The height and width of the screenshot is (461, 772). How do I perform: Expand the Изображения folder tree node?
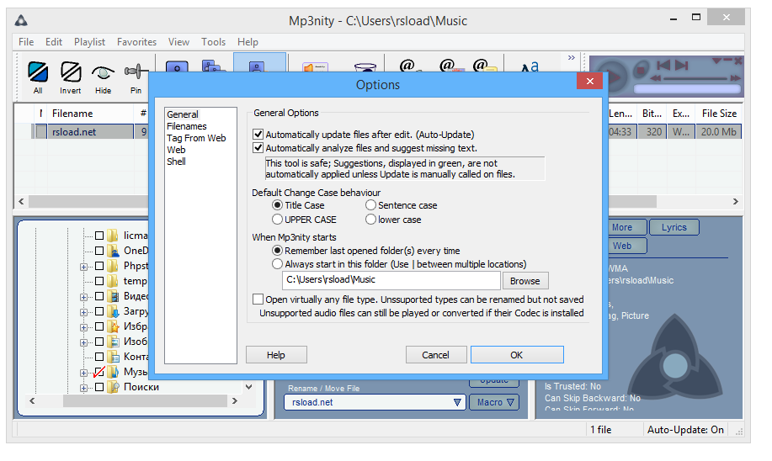coord(83,342)
